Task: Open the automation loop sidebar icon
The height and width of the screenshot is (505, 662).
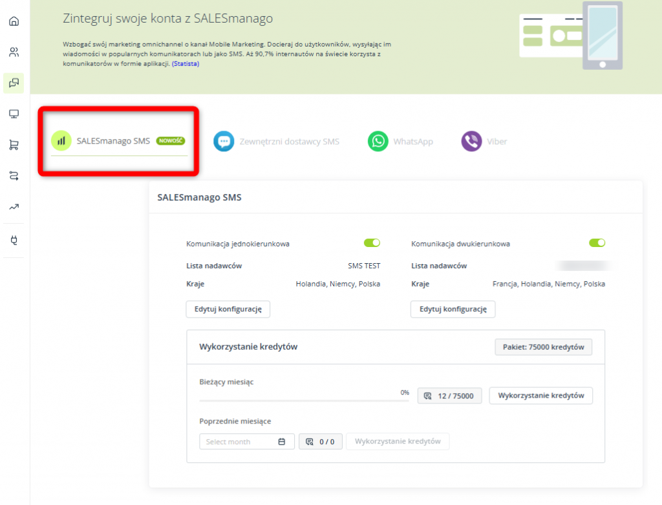Action: (14, 176)
